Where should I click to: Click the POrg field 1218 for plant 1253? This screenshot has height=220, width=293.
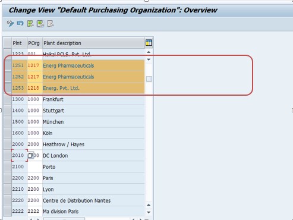pyautogui.click(x=34, y=88)
